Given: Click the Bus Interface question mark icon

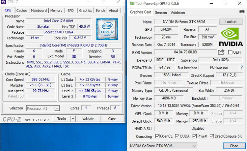Looking at the screenshot, I should [x=242, y=68].
